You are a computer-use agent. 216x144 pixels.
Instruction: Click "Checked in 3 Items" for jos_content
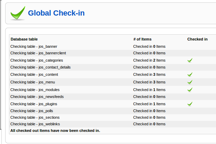pos(149,74)
